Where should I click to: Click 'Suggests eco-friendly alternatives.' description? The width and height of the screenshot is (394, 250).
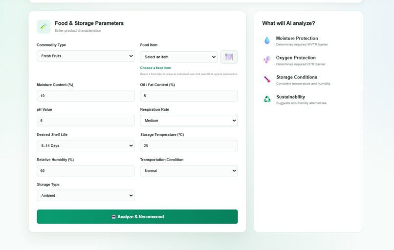302,103
